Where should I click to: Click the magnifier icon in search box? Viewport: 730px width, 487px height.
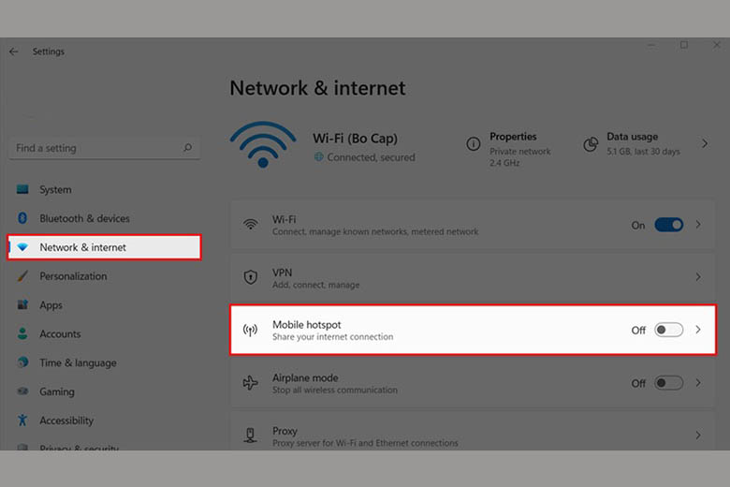pyautogui.click(x=187, y=148)
